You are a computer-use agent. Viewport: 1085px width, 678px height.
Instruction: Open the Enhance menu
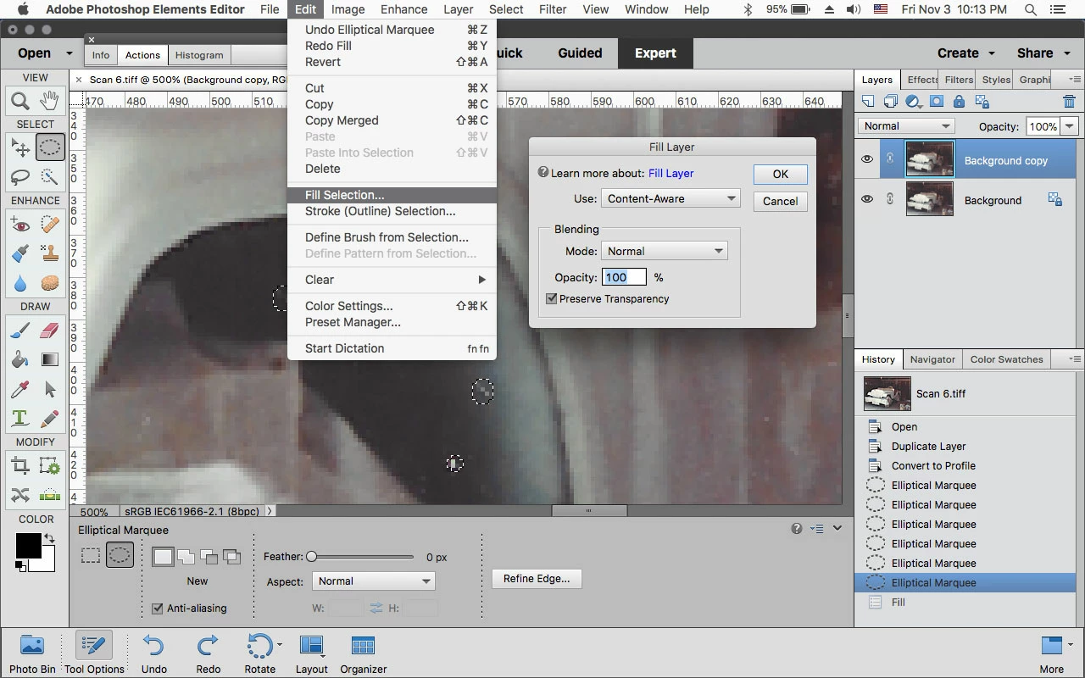pyautogui.click(x=403, y=9)
